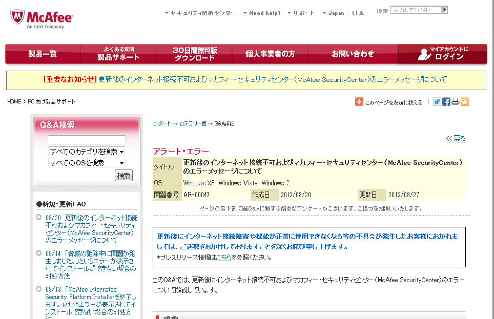The image size is (494, 319).
Task: Click the ●新規・更新FAQ heading
Action: 61,204
